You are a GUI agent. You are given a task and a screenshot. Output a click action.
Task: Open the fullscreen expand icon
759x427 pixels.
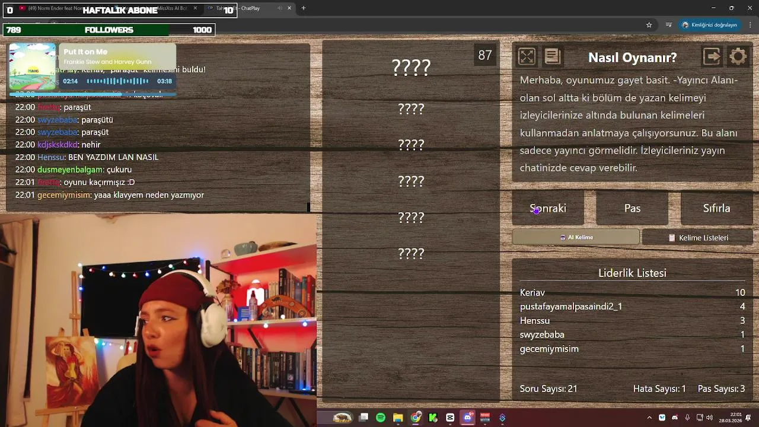pos(527,56)
